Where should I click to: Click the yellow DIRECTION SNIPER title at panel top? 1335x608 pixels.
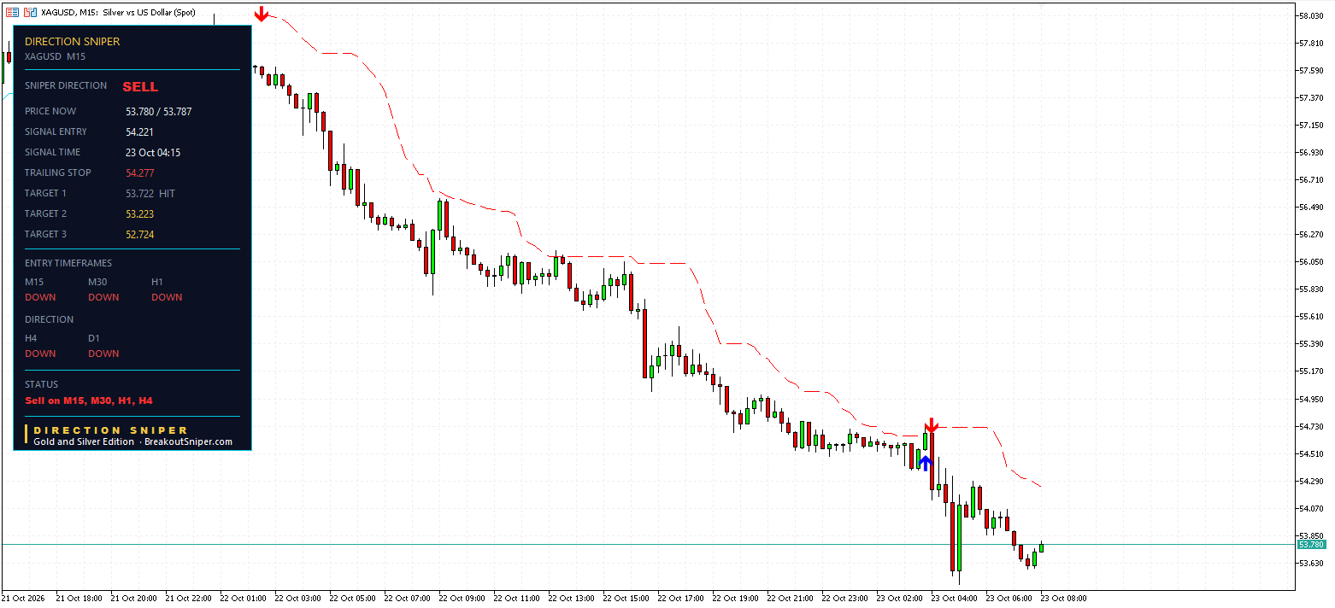tap(73, 41)
